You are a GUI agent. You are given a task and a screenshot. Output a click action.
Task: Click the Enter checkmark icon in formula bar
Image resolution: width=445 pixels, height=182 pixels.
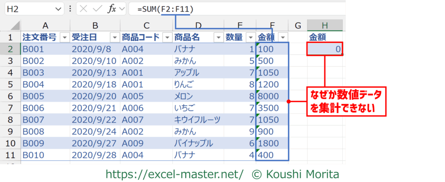tap(98, 8)
